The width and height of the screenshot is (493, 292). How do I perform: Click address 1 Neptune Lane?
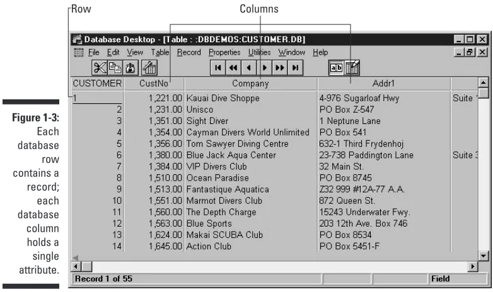350,121
